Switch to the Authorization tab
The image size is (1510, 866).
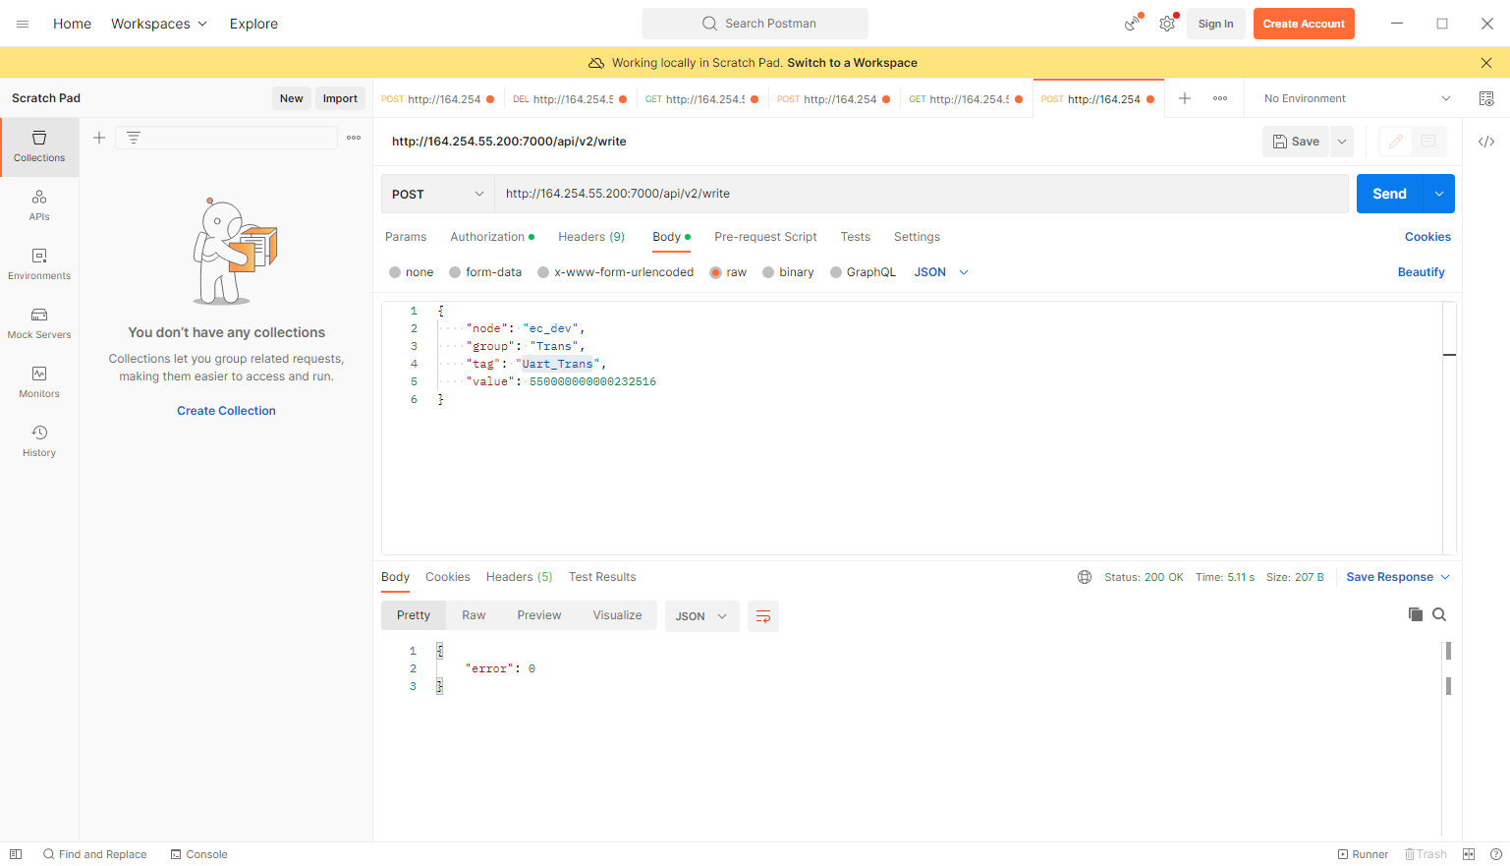point(492,237)
